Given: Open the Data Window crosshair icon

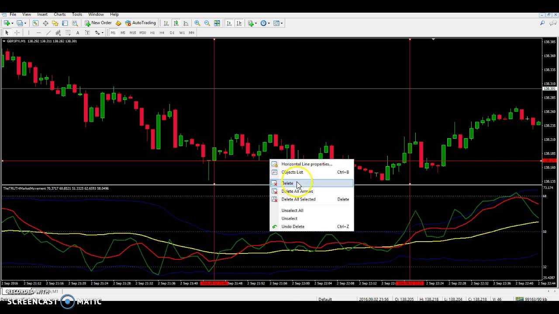Looking at the screenshot, I should tap(45, 23).
